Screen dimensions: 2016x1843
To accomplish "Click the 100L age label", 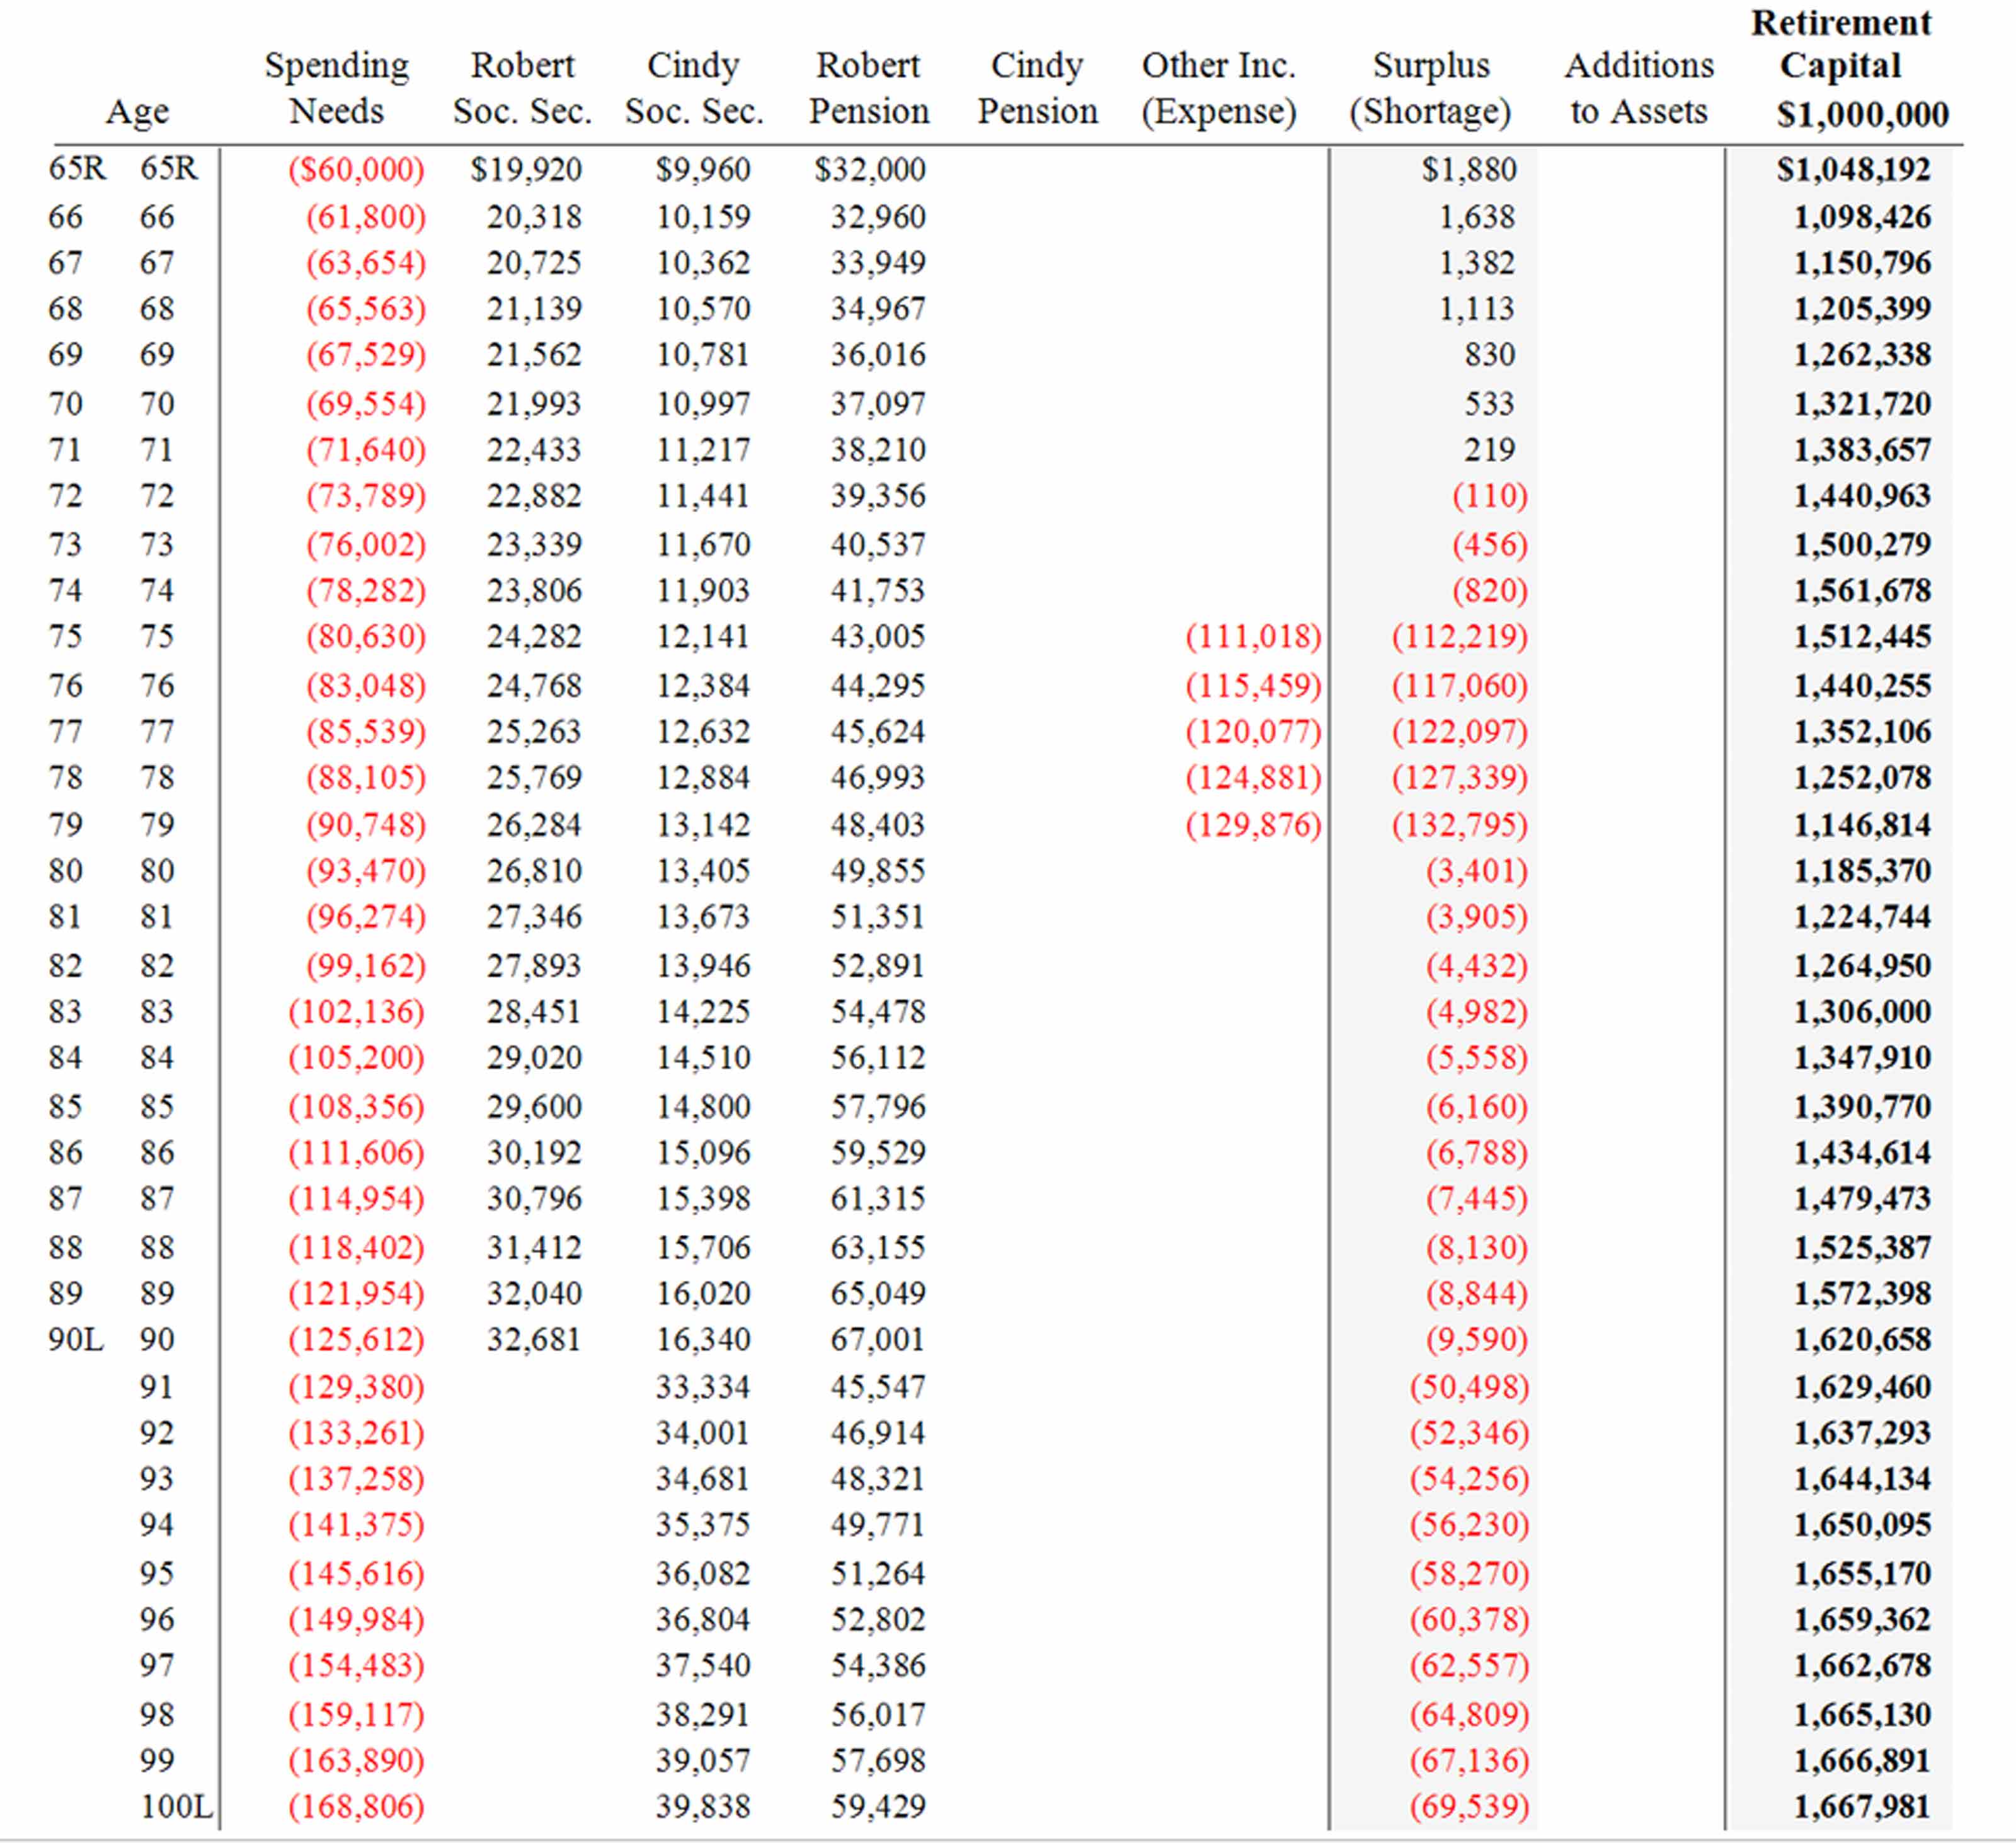I will tap(177, 1807).
